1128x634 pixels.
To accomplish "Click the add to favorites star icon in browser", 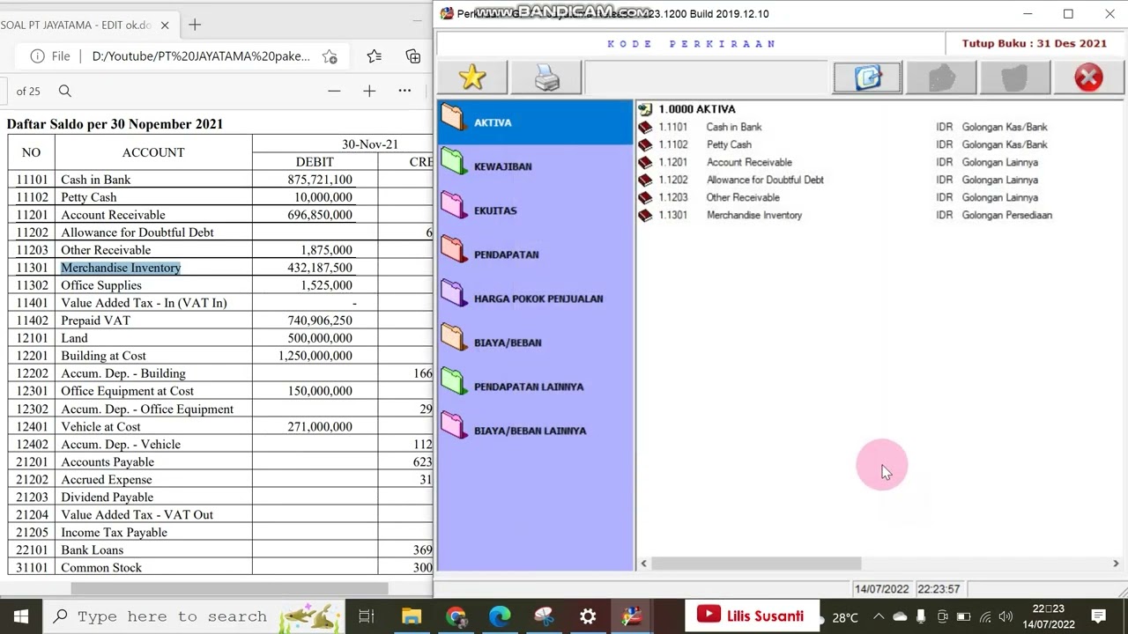I will [330, 56].
